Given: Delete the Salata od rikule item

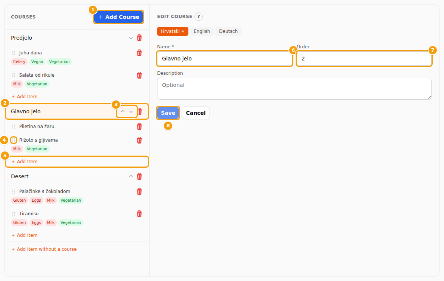Looking at the screenshot, I should click(139, 76).
